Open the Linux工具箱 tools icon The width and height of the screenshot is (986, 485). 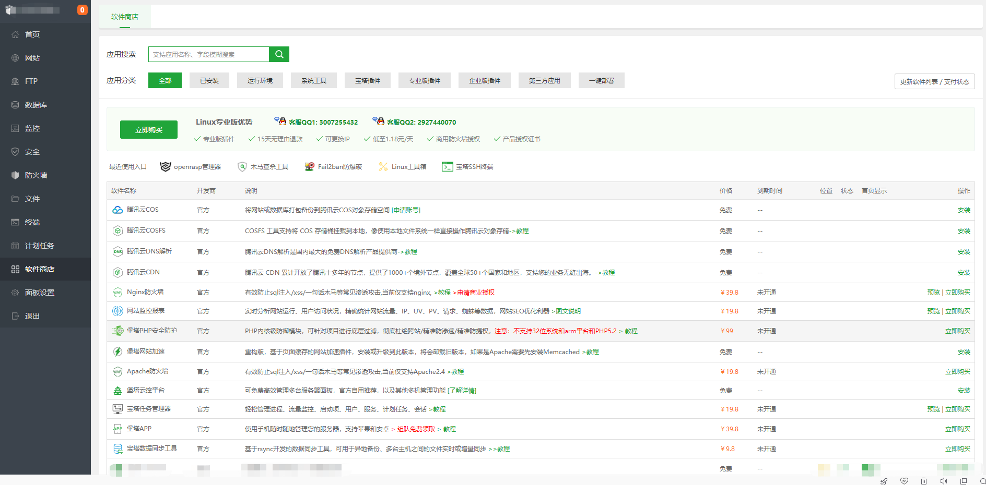383,166
